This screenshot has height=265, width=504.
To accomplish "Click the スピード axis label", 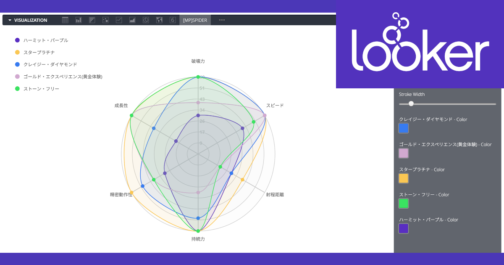I will [275, 106].
